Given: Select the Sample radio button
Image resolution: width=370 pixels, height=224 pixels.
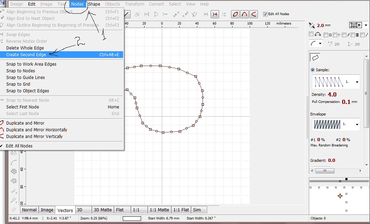Looking at the screenshot, I should (x=313, y=70).
